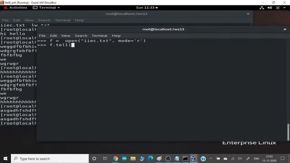
Task: Open the Terminal application menu in top bar
Action: [x=46, y=8]
